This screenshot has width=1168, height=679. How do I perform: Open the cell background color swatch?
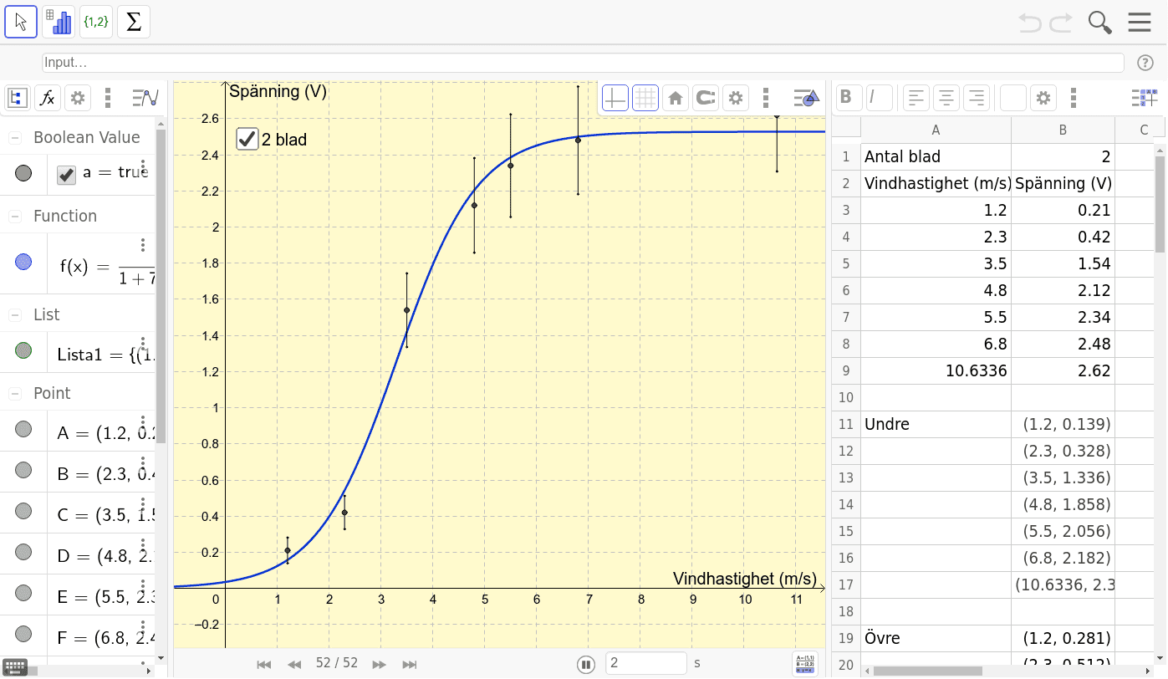(1012, 98)
